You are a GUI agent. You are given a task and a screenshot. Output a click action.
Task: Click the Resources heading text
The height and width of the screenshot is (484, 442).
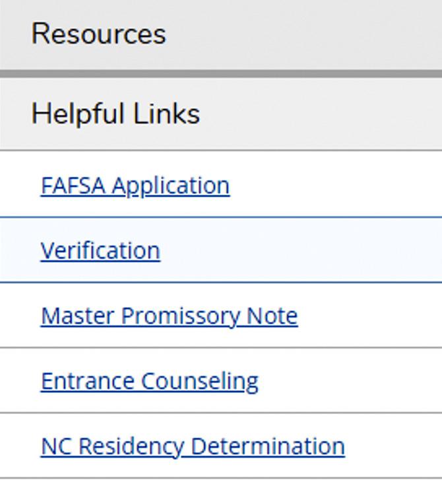point(99,34)
